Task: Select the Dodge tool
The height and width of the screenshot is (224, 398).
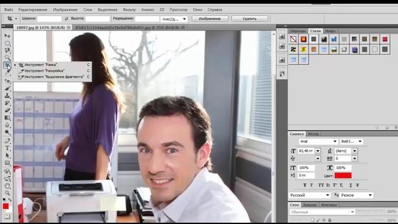Action: click(7, 133)
